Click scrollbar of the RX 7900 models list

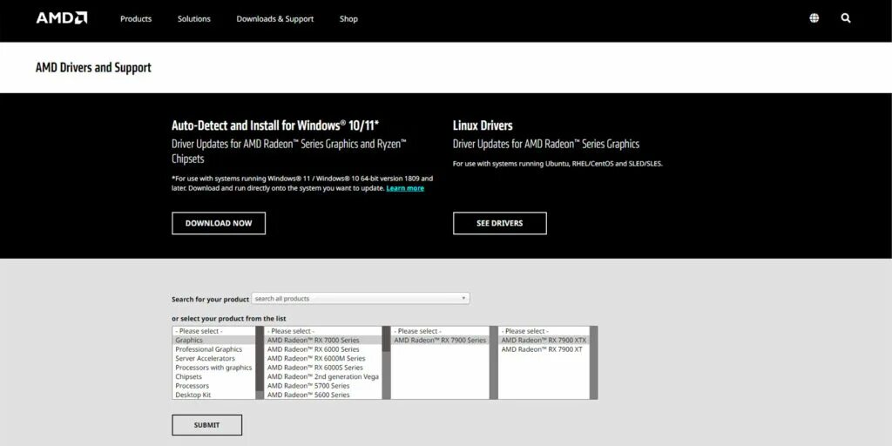point(594,362)
